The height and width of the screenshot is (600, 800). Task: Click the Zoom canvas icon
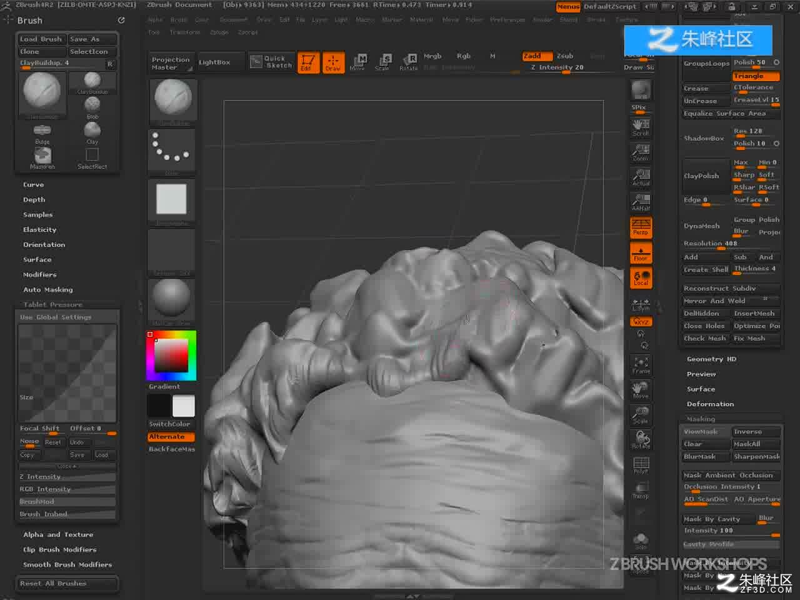click(641, 152)
